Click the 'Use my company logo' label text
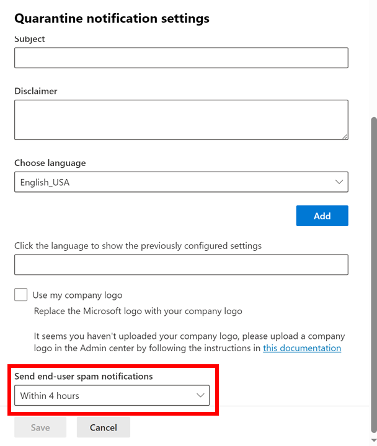Image resolution: width=377 pixels, height=446 pixels. [x=78, y=295]
